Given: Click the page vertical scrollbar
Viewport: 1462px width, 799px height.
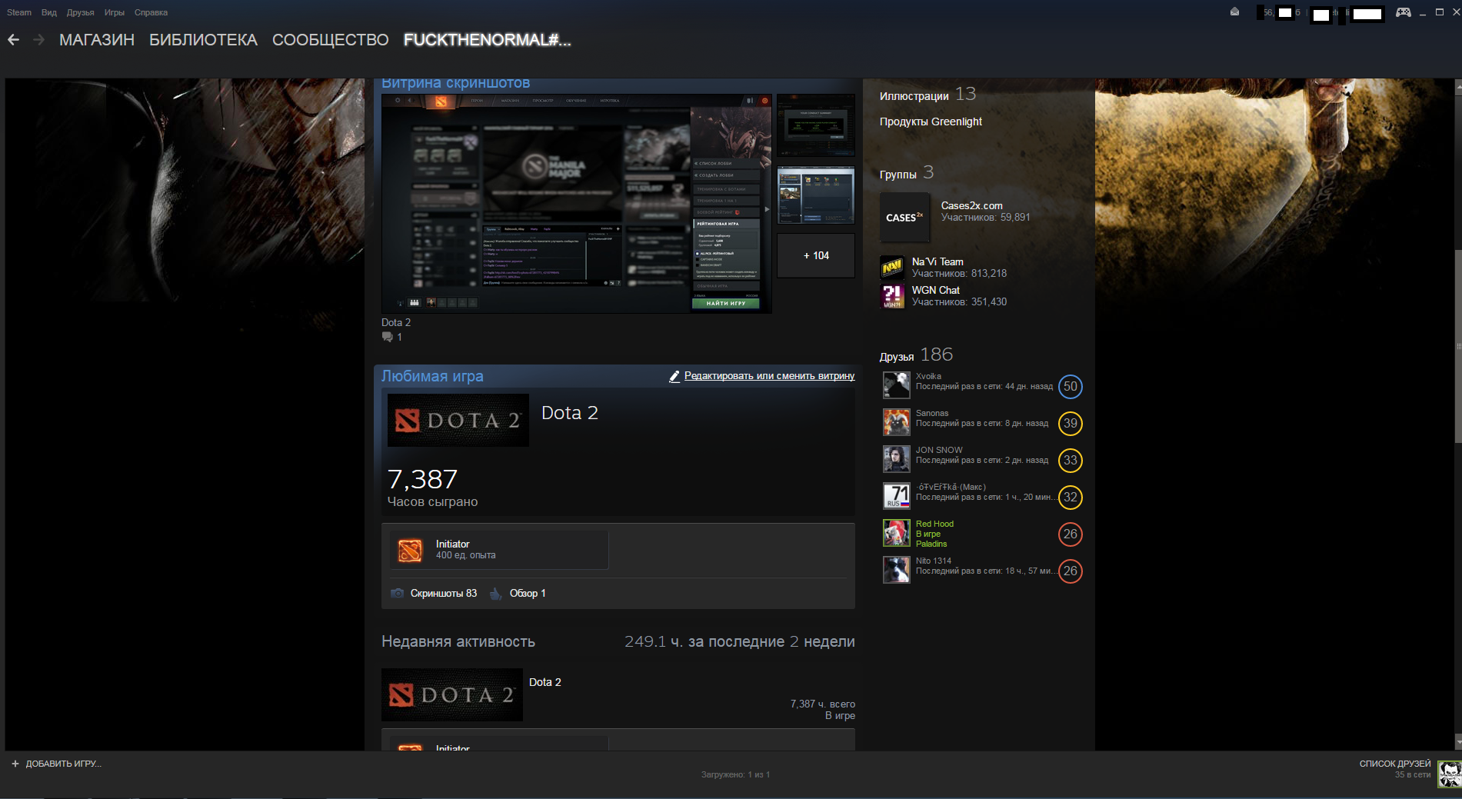Looking at the screenshot, I should [1457, 346].
